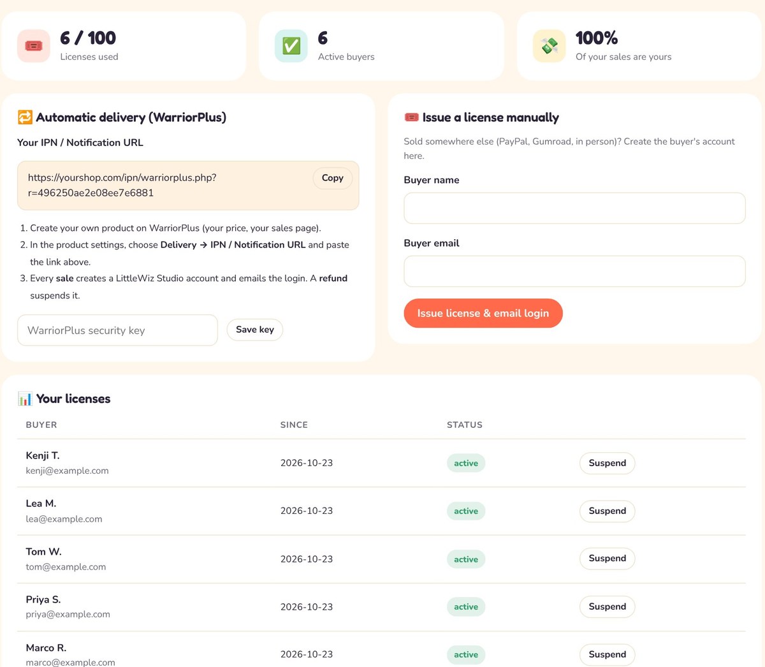Click buyer name Priya S.
The image size is (765, 667).
43,599
